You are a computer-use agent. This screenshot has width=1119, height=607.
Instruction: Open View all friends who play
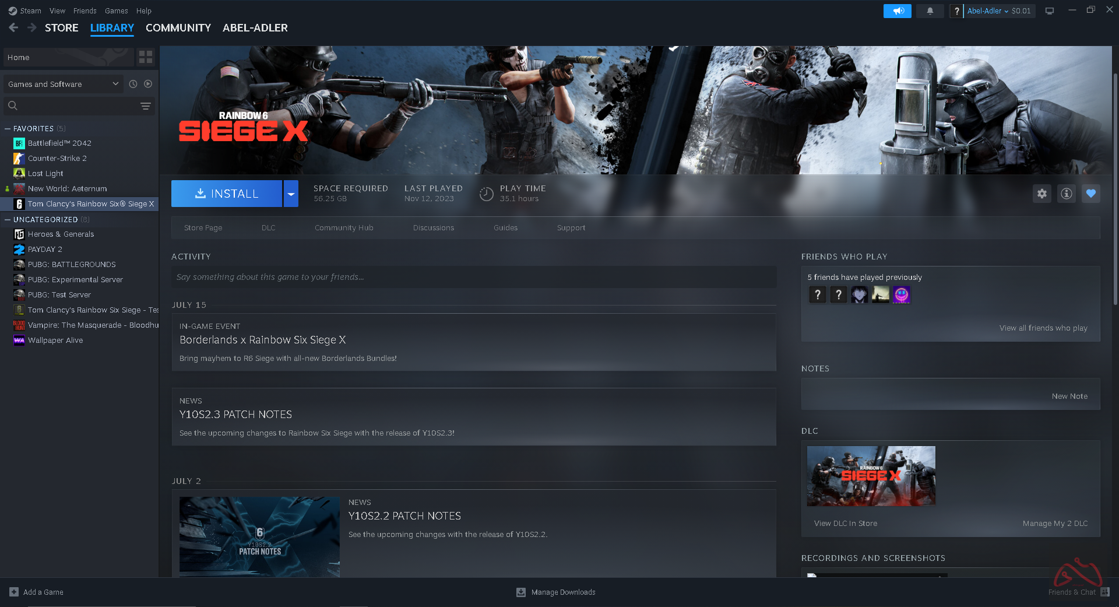1043,328
